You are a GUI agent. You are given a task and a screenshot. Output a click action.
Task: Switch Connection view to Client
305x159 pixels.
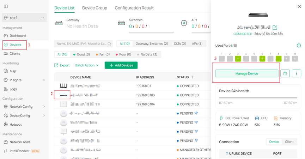[289, 142]
